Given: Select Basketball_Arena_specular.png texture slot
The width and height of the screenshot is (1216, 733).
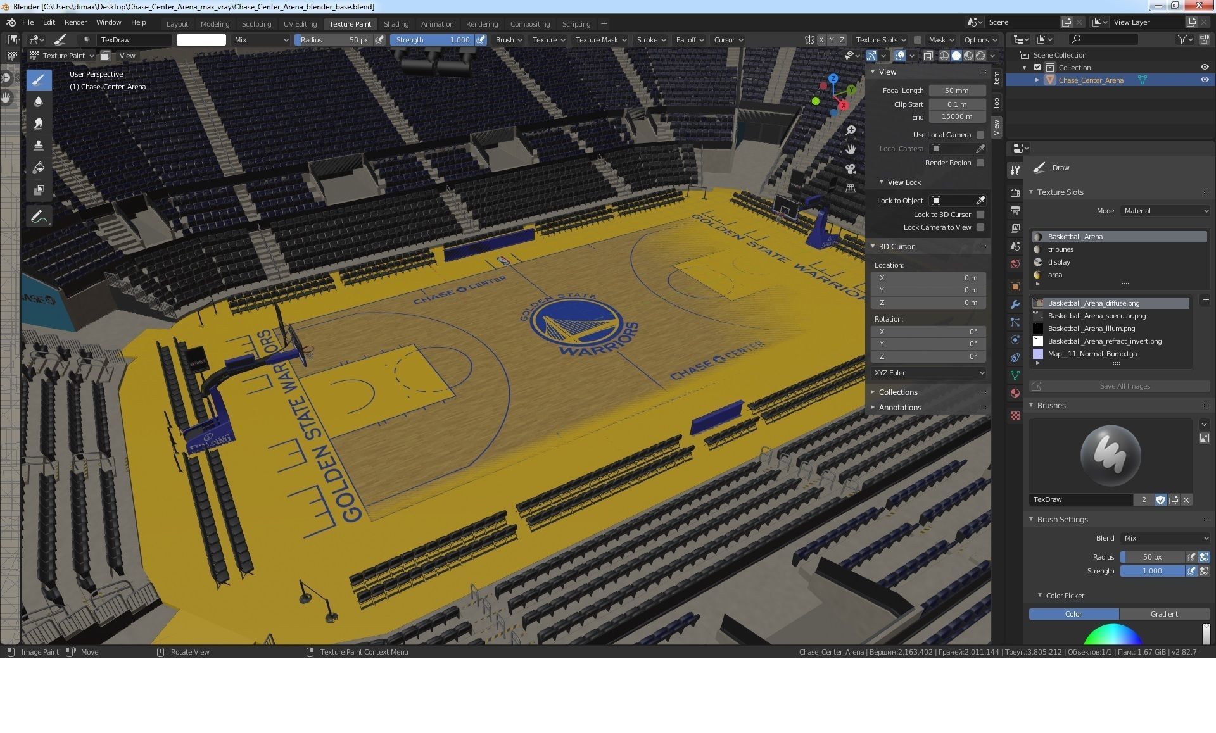Looking at the screenshot, I should [x=1096, y=316].
